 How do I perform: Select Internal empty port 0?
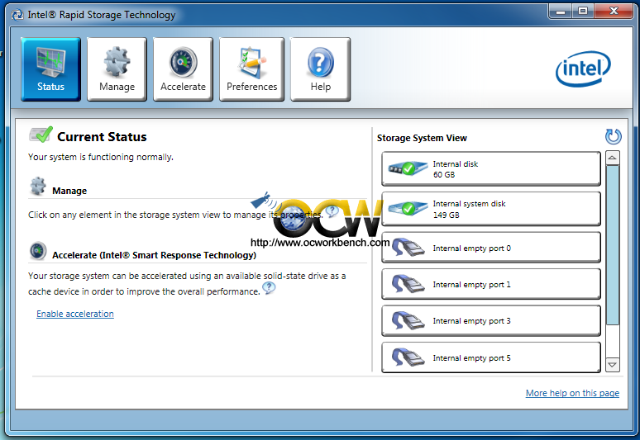[491, 248]
